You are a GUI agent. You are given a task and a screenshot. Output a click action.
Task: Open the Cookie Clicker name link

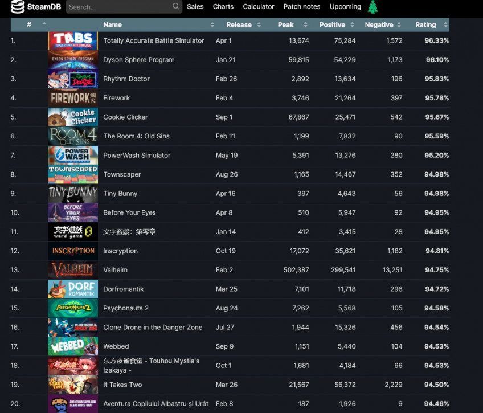125,117
